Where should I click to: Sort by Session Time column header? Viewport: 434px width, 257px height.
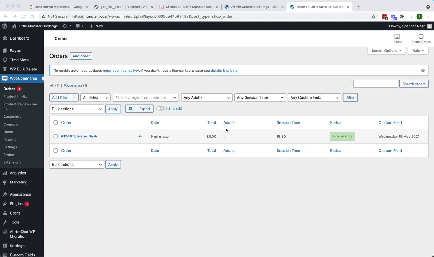[288, 122]
